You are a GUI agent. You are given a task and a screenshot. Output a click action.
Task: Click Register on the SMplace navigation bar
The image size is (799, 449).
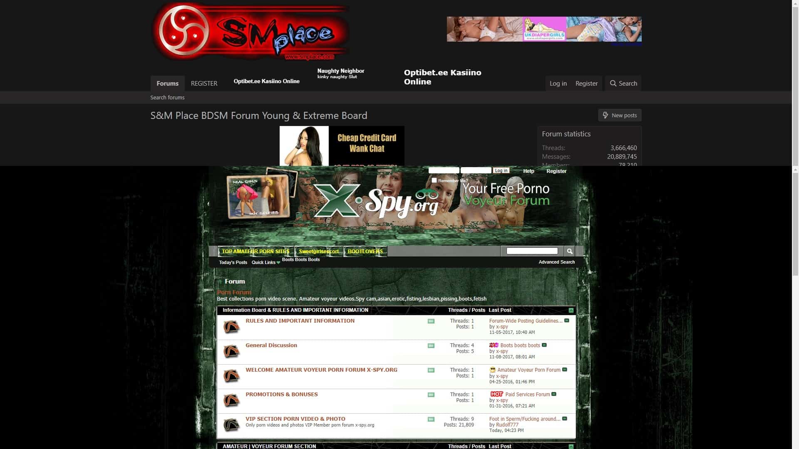click(586, 83)
